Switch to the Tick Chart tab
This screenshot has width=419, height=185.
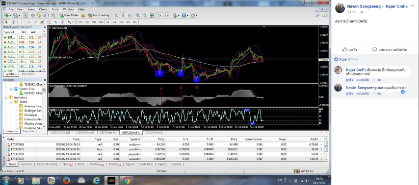[28, 74]
